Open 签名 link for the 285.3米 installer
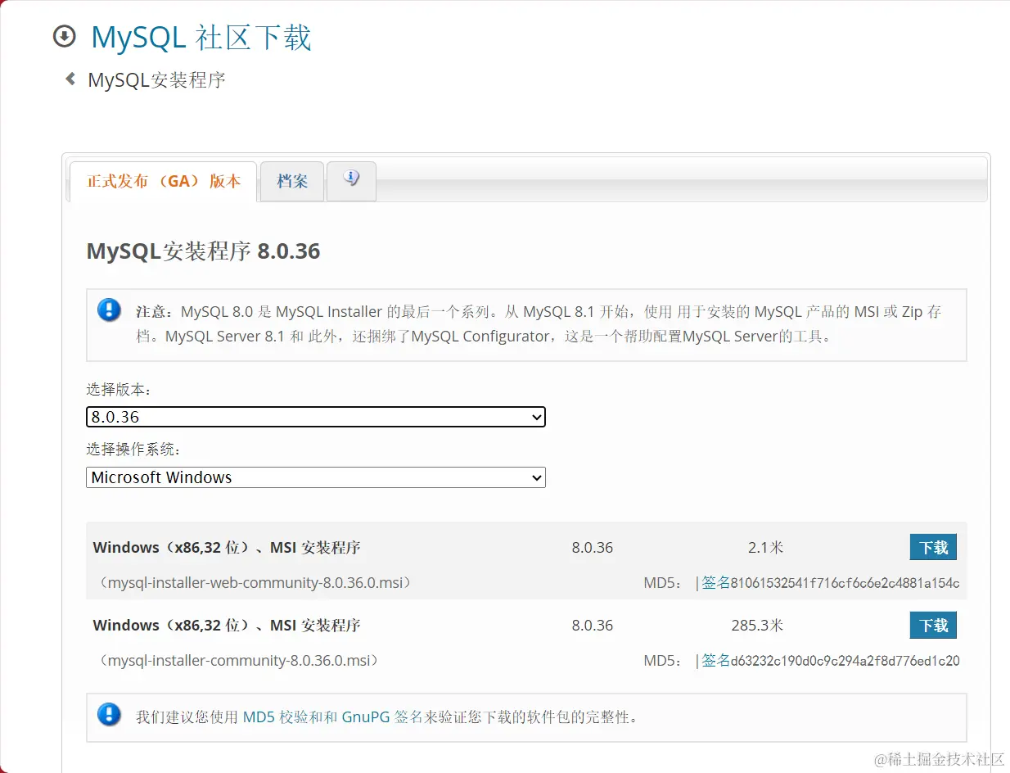Screen dimensions: 1010x773 [716, 660]
